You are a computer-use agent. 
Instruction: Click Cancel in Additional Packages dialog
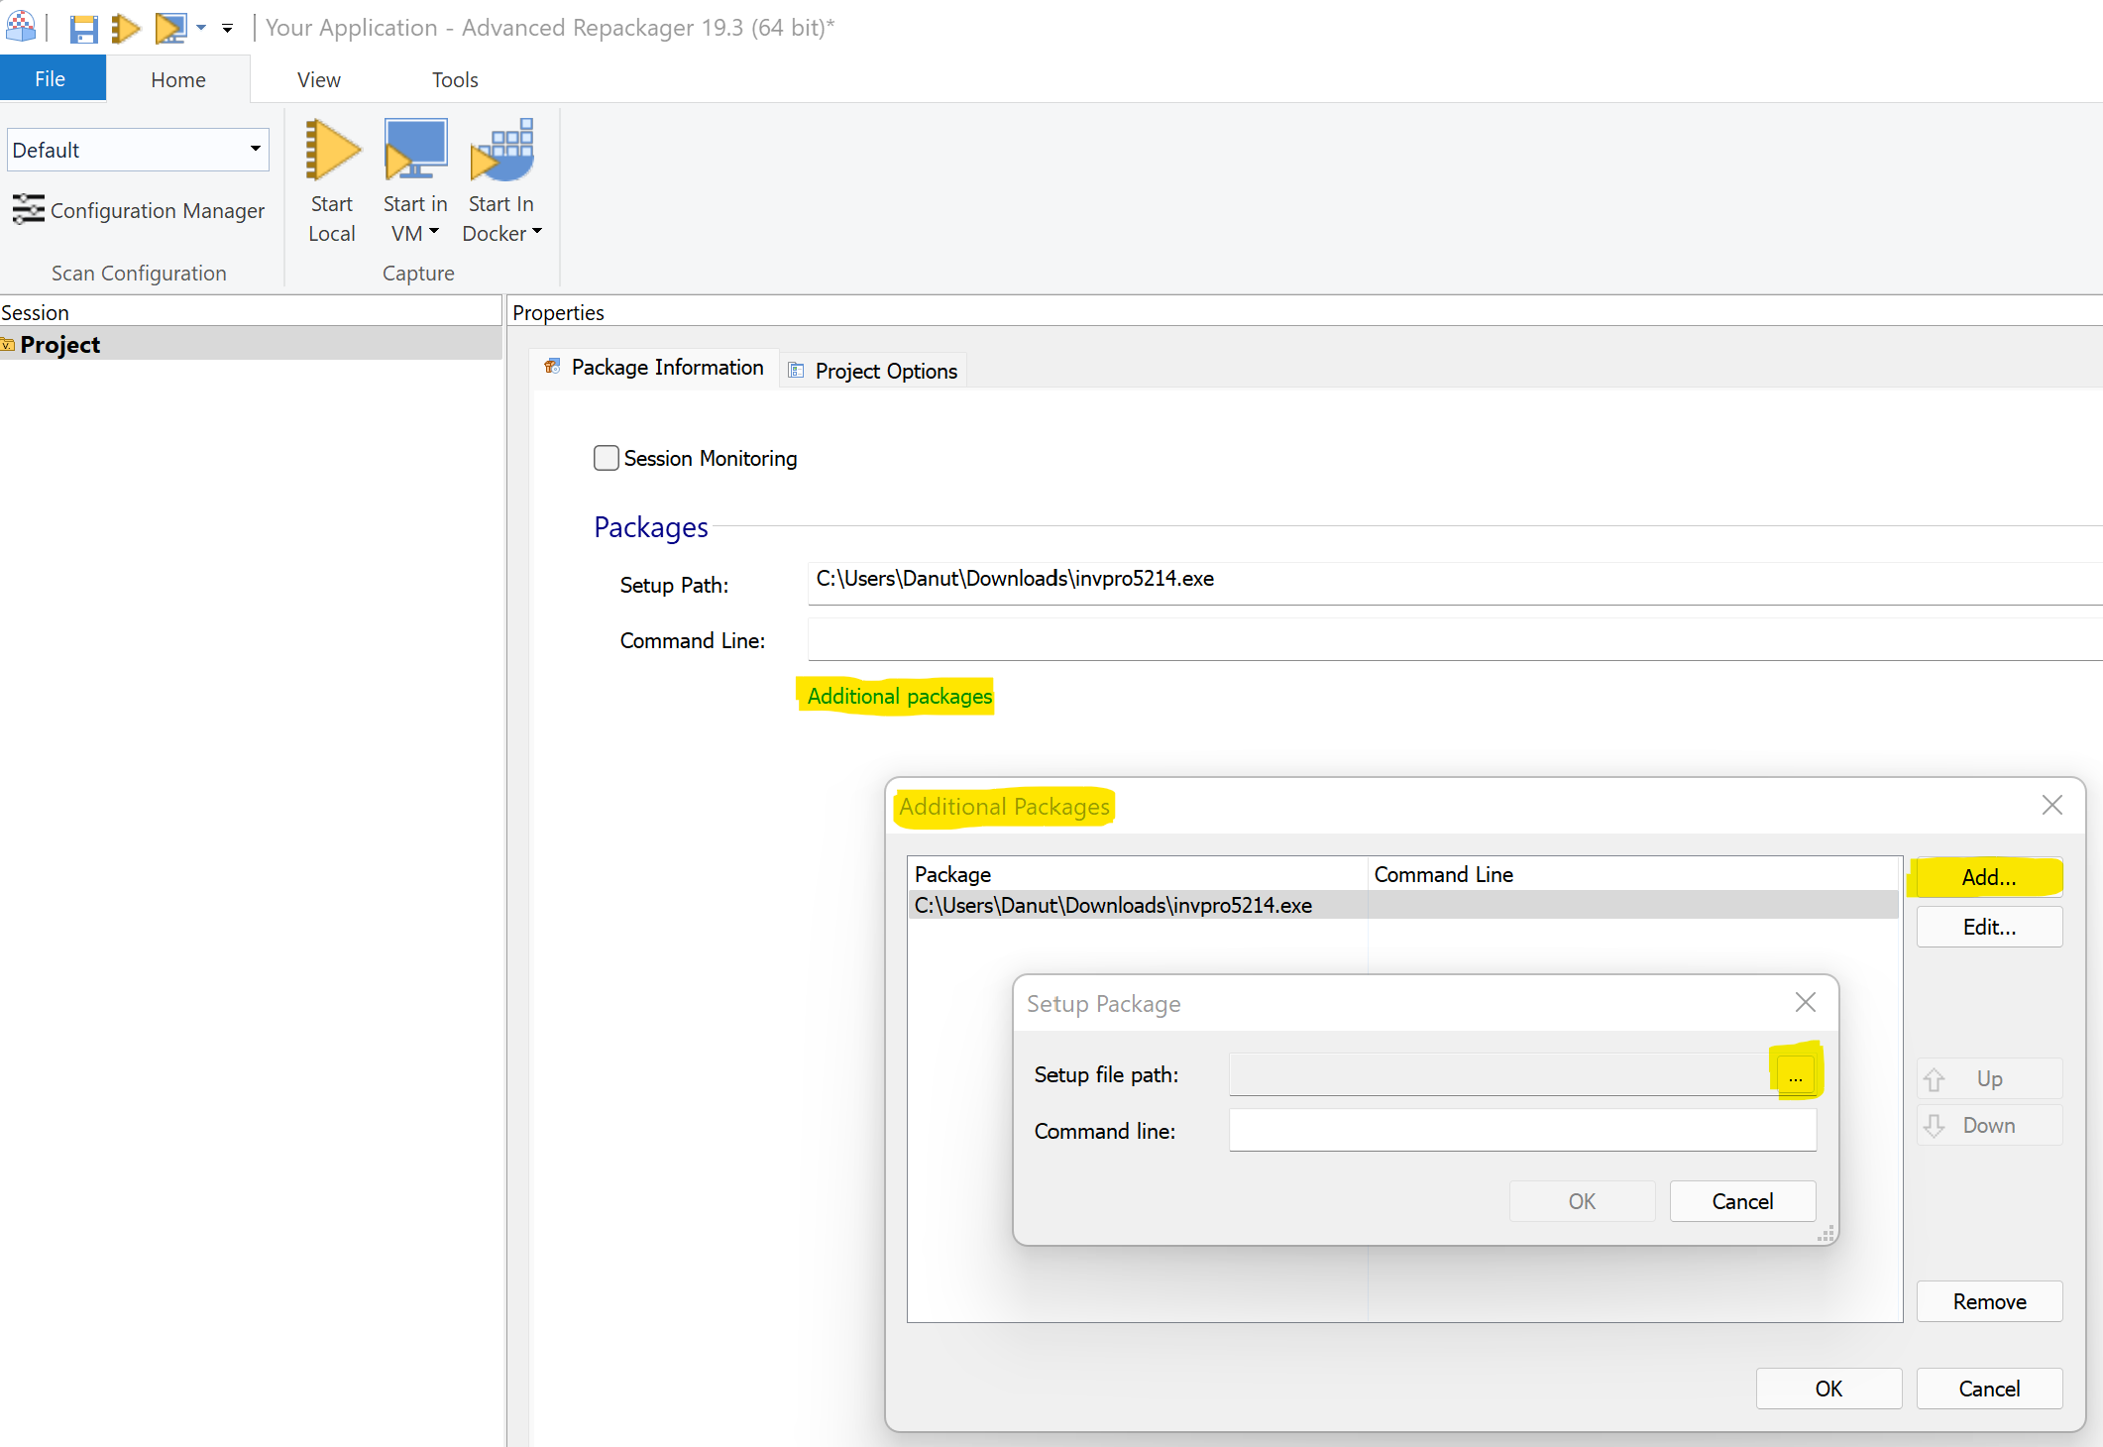tap(1989, 1389)
